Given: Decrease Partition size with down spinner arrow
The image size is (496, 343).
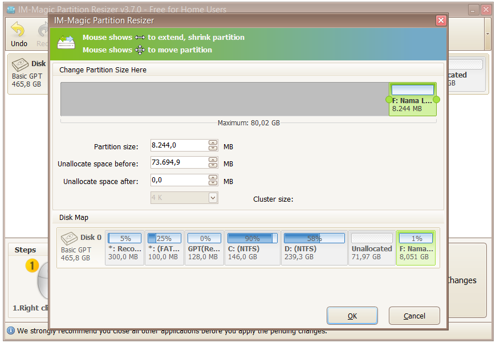Looking at the screenshot, I should click(213, 149).
